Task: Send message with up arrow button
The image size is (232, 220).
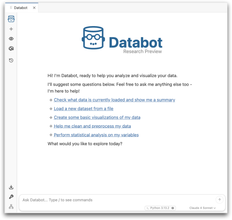Action: pos(220,200)
